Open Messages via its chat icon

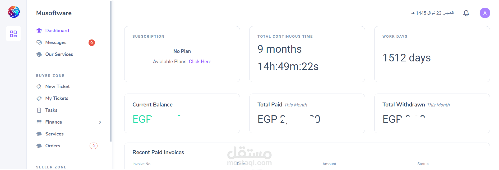tap(39, 42)
